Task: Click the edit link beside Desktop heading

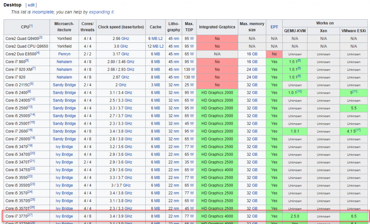Action: (31, 5)
